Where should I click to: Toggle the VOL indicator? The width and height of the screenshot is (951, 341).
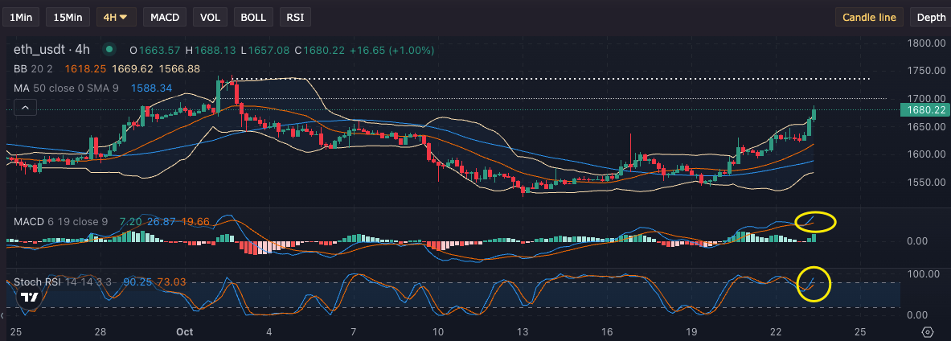tap(210, 17)
